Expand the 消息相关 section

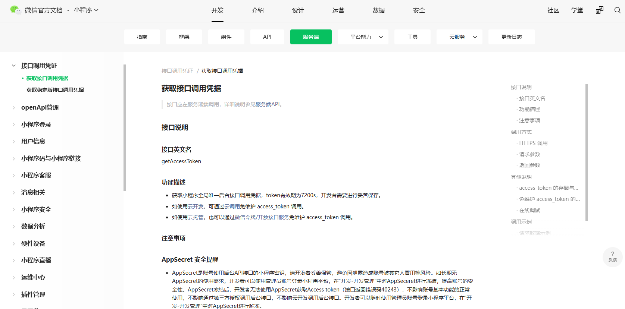(x=14, y=192)
